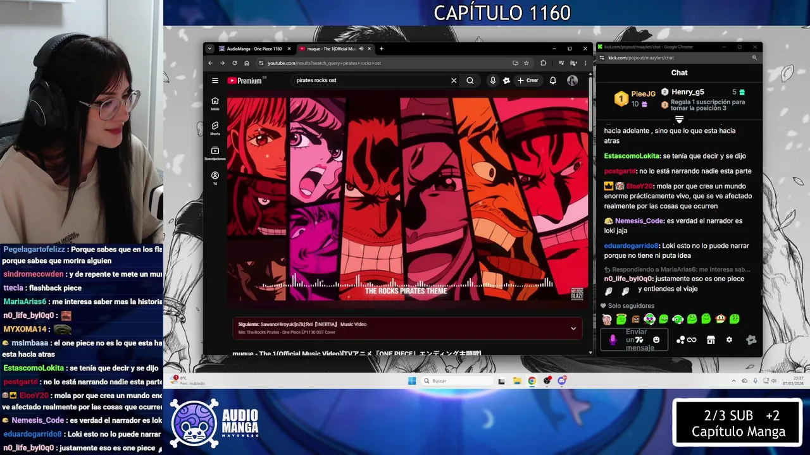Go forward in the YouTube Chrome window
The image size is (810, 455).
pyautogui.click(x=223, y=63)
